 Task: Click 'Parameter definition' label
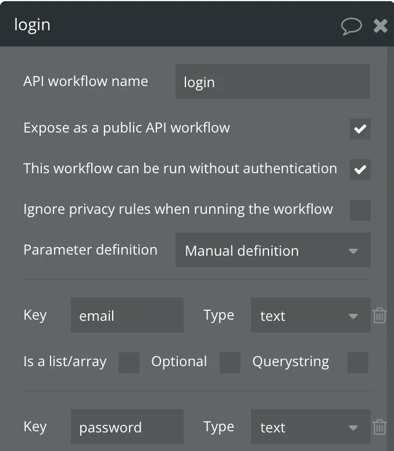90,250
